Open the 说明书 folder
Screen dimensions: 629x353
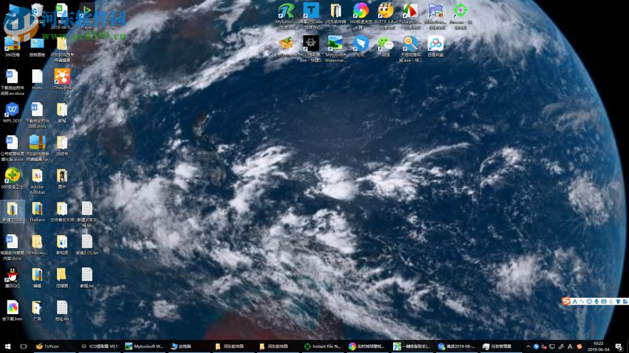click(62, 146)
